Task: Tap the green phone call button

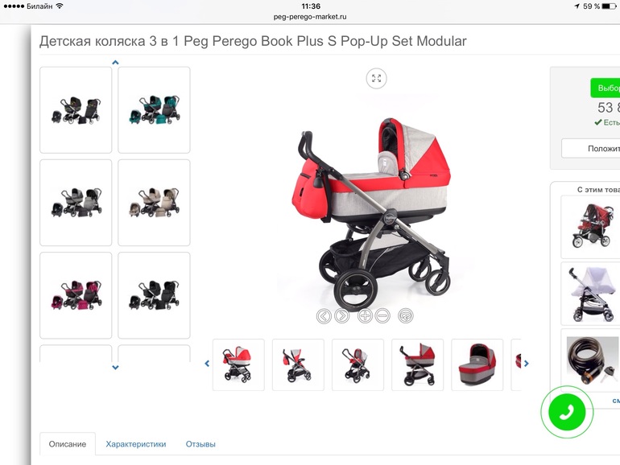Action: pos(567,412)
